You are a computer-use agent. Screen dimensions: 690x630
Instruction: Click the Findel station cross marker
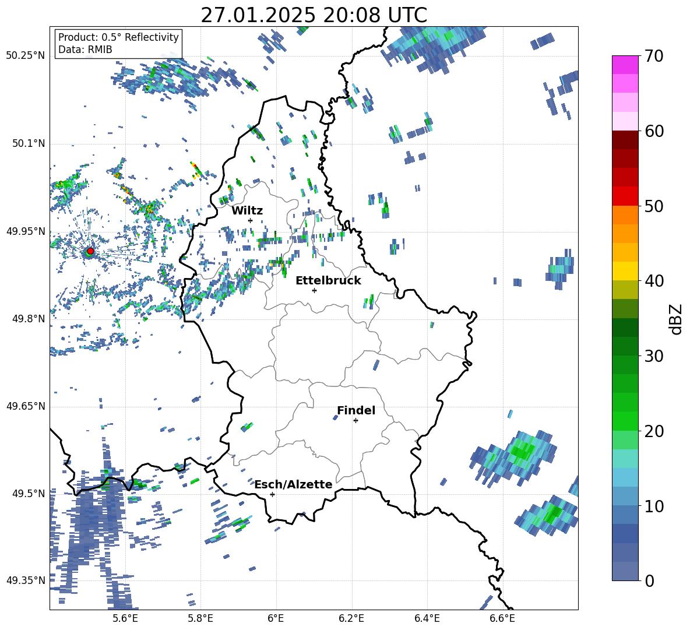coord(355,421)
